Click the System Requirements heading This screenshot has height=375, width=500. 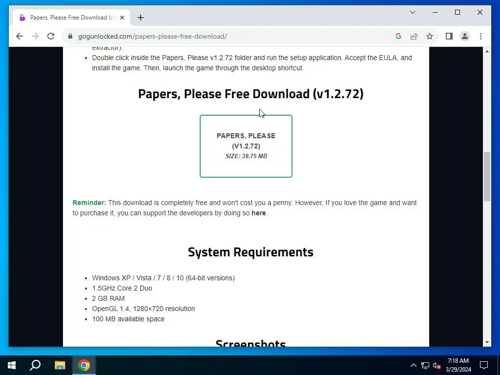pyautogui.click(x=250, y=252)
